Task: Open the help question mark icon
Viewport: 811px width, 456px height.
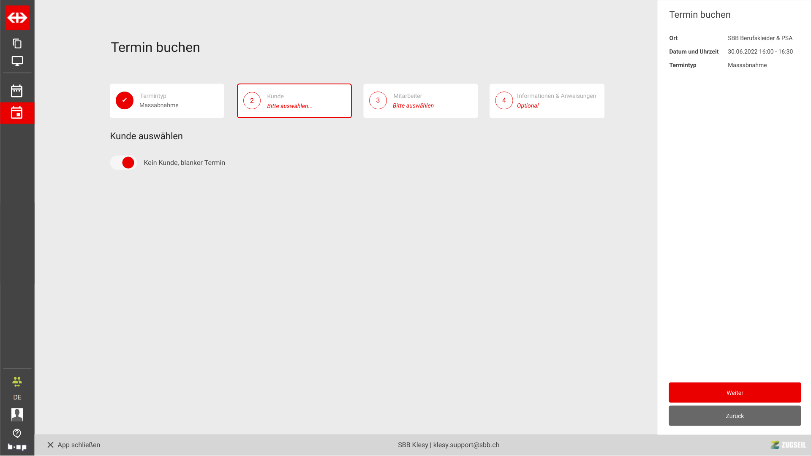Action: pyautogui.click(x=17, y=433)
